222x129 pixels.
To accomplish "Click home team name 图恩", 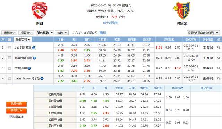I will 39,24.
